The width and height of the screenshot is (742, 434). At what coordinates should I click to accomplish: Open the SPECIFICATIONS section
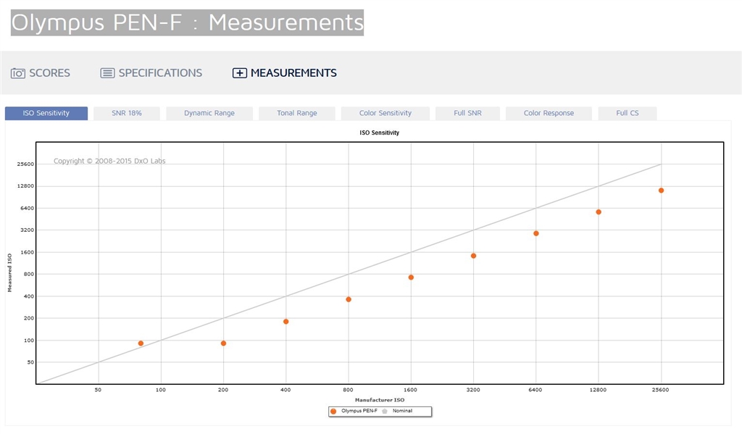160,73
